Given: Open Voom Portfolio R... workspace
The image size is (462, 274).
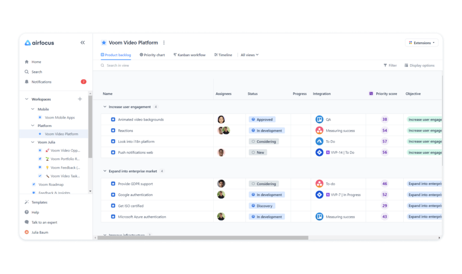Looking at the screenshot, I should click(65, 159).
